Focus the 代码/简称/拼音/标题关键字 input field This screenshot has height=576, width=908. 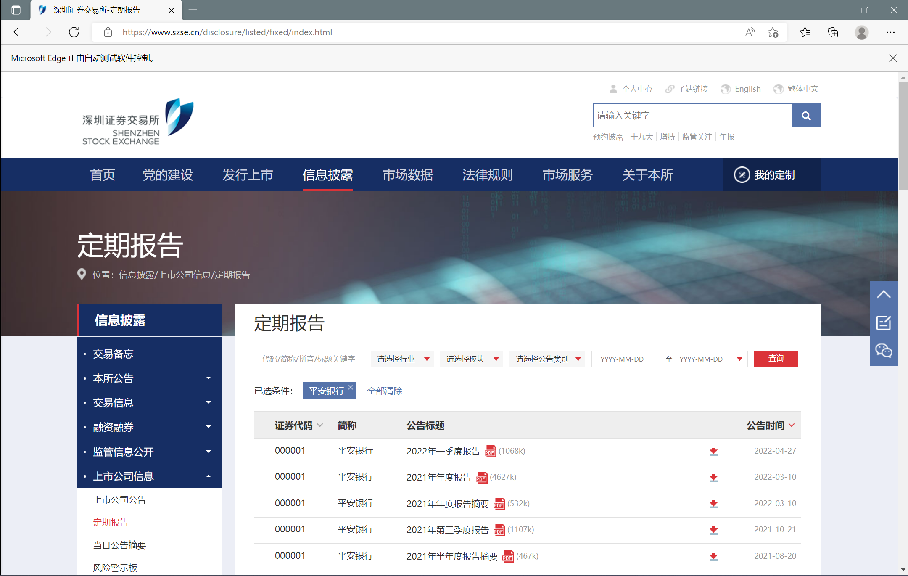tap(309, 359)
